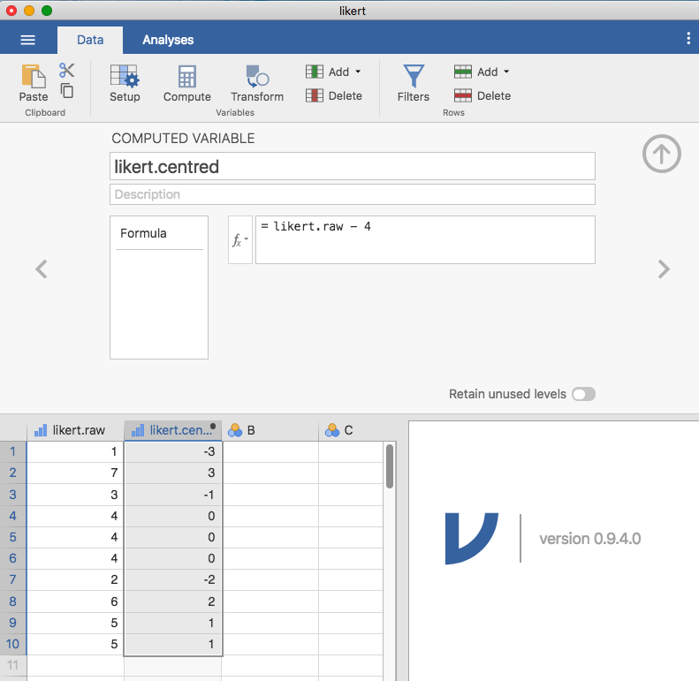Click the red Delete variable icon
699x681 pixels.
coord(315,95)
